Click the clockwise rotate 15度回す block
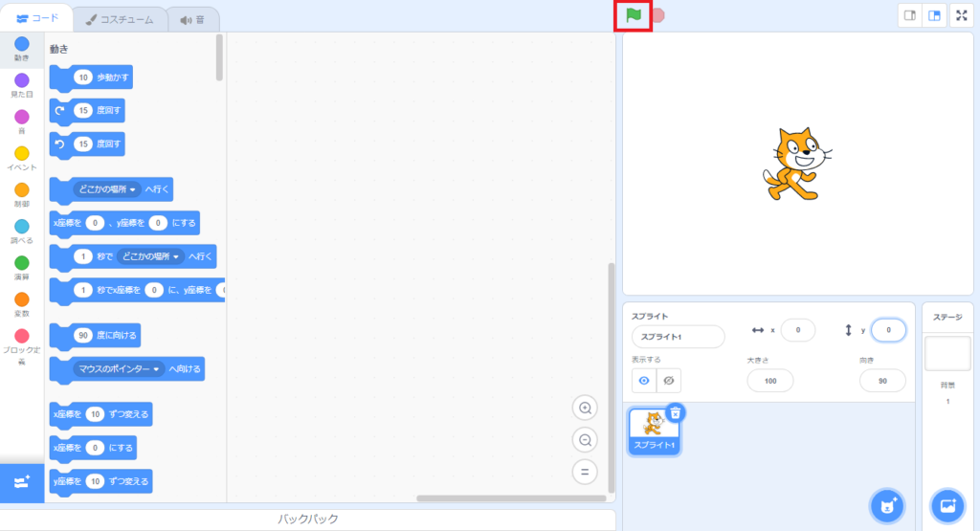Image resolution: width=980 pixels, height=531 pixels. tap(87, 111)
